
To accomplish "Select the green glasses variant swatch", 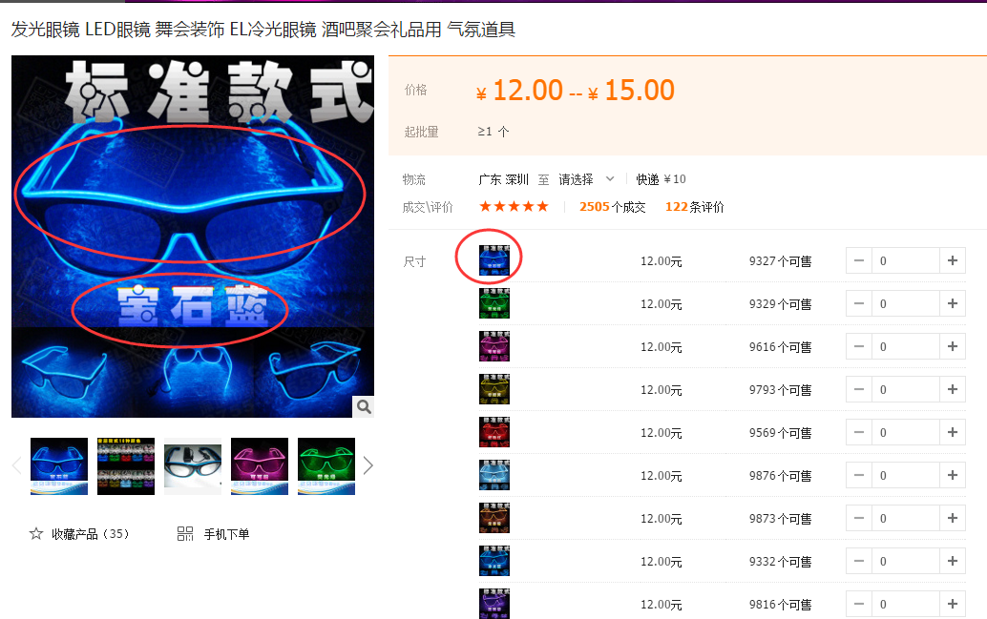I will point(494,303).
